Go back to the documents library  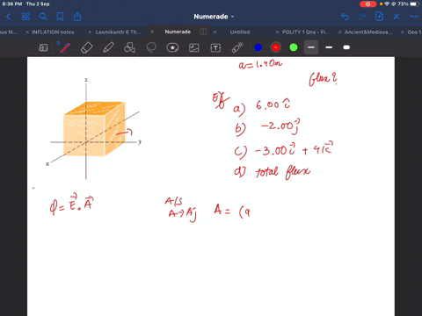tap(9, 17)
